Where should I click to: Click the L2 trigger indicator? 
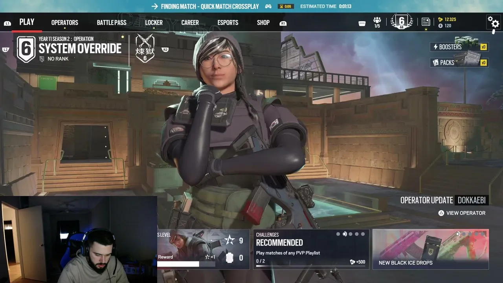(6, 50)
